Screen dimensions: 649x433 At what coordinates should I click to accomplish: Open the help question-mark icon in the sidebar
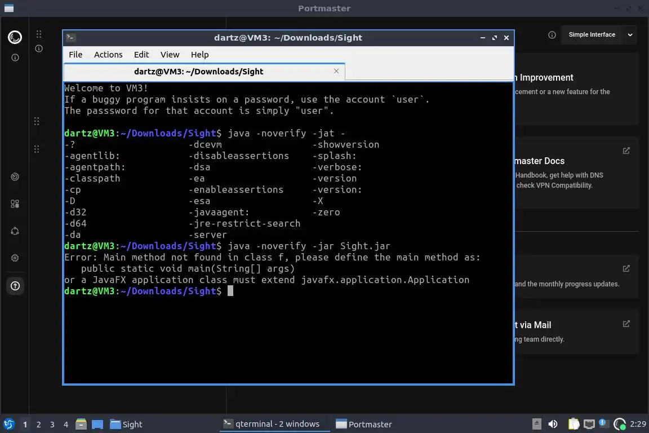[15, 286]
